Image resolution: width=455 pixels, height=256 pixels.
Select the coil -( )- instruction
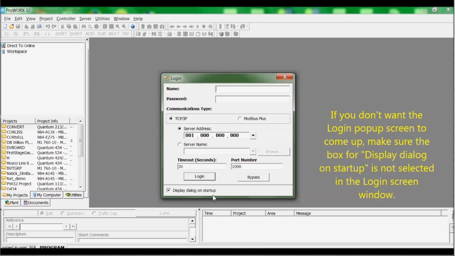click(47, 34)
